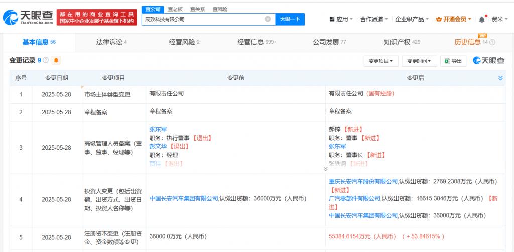514x252 pixels.
Task: Open 中国长安汽车集团有限公司 link in 变更前 column
Action: tap(184, 198)
